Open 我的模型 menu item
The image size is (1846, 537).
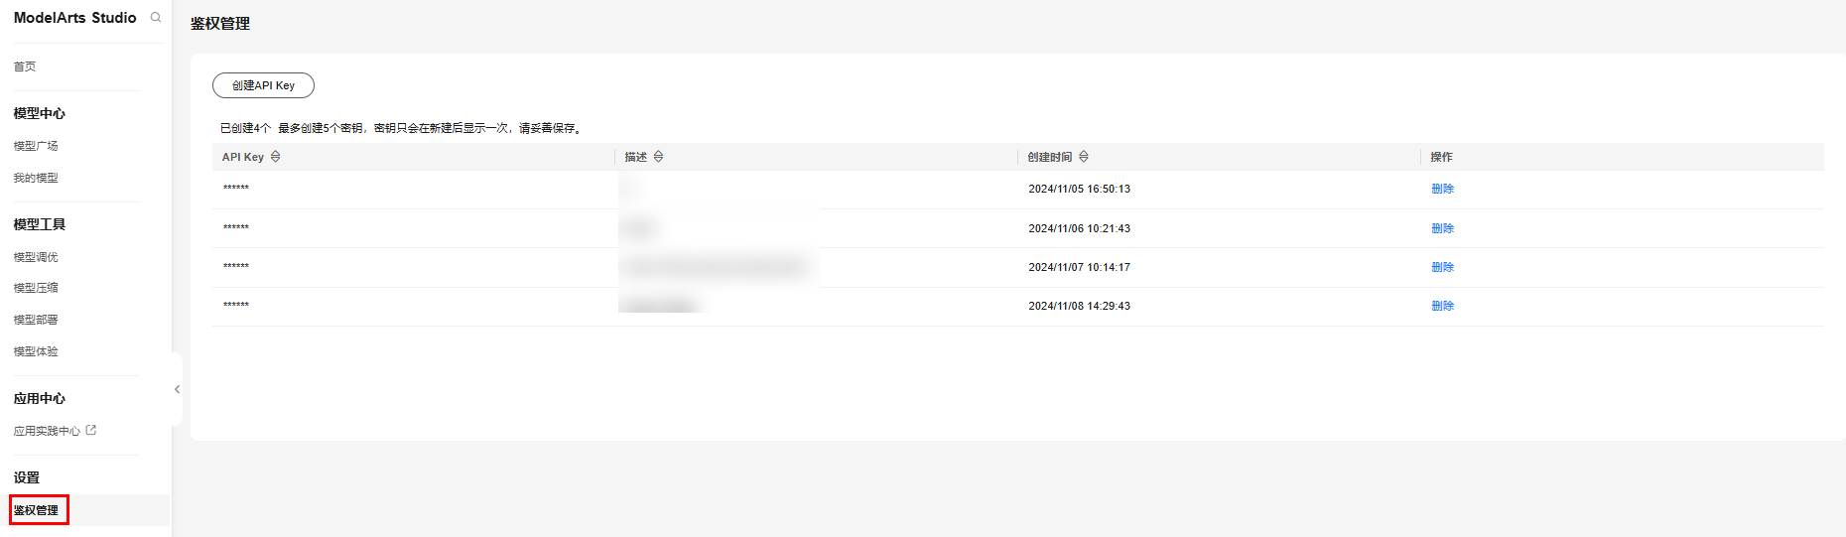coord(36,178)
